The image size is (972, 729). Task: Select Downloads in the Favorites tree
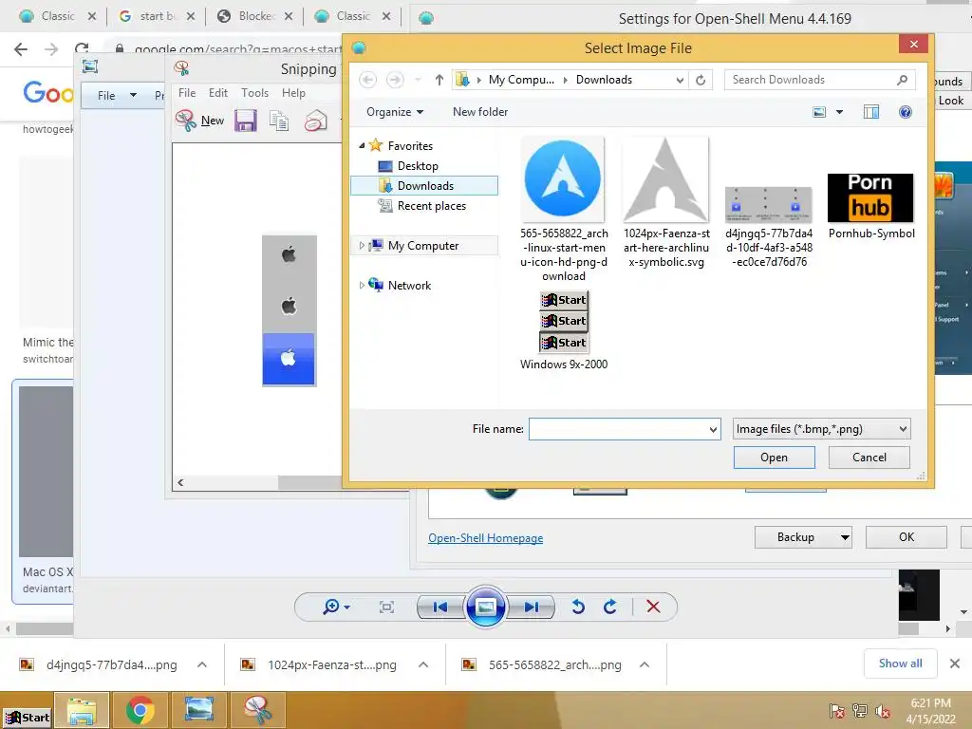(x=424, y=186)
